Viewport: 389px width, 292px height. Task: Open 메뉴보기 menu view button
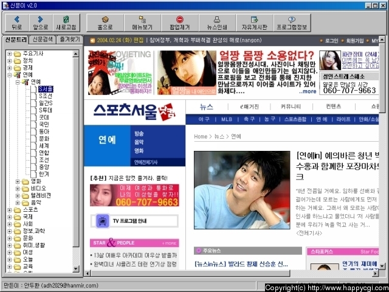142,23
